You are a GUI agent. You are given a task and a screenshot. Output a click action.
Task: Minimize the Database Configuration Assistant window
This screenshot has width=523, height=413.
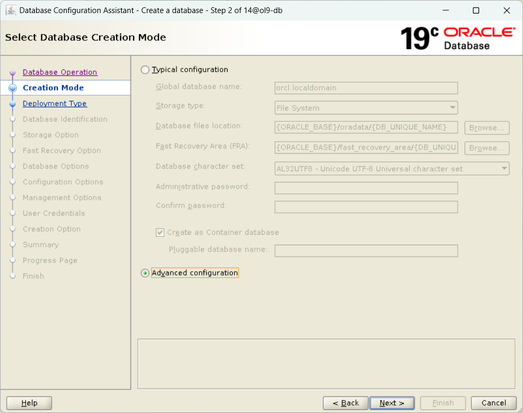tap(446, 10)
